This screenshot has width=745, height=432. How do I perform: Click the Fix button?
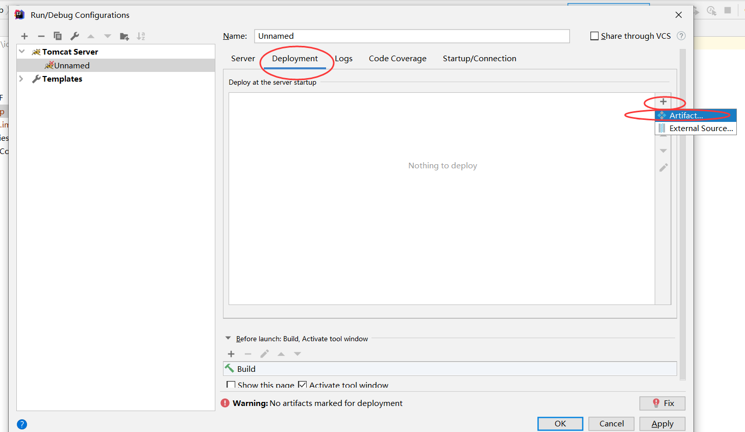tap(662, 403)
